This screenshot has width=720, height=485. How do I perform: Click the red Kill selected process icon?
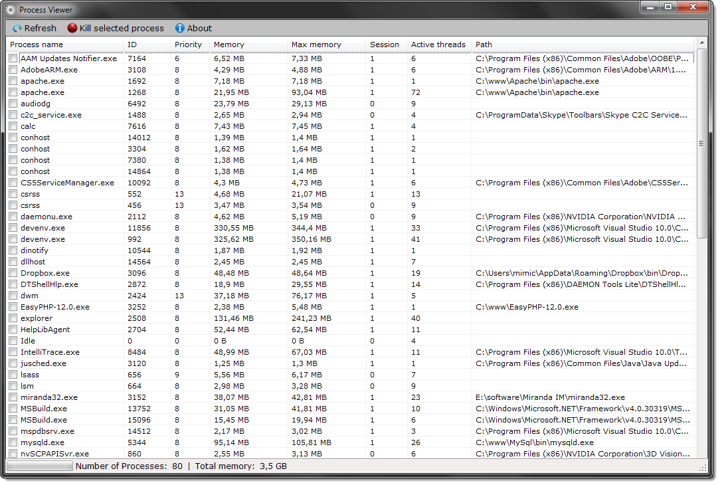pos(72,29)
